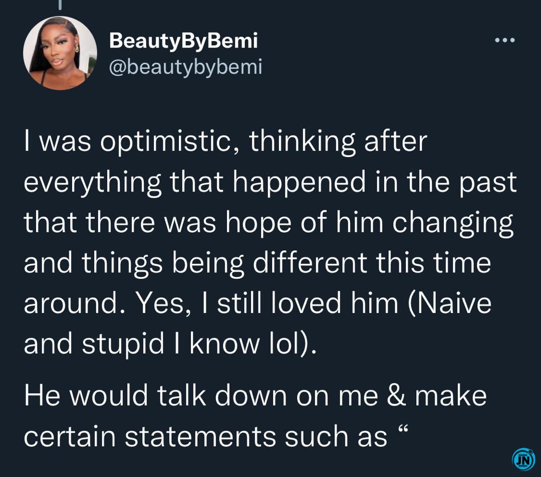The width and height of the screenshot is (541, 477).
Task: Click the word 'happened' in the tweet
Action: point(299,183)
